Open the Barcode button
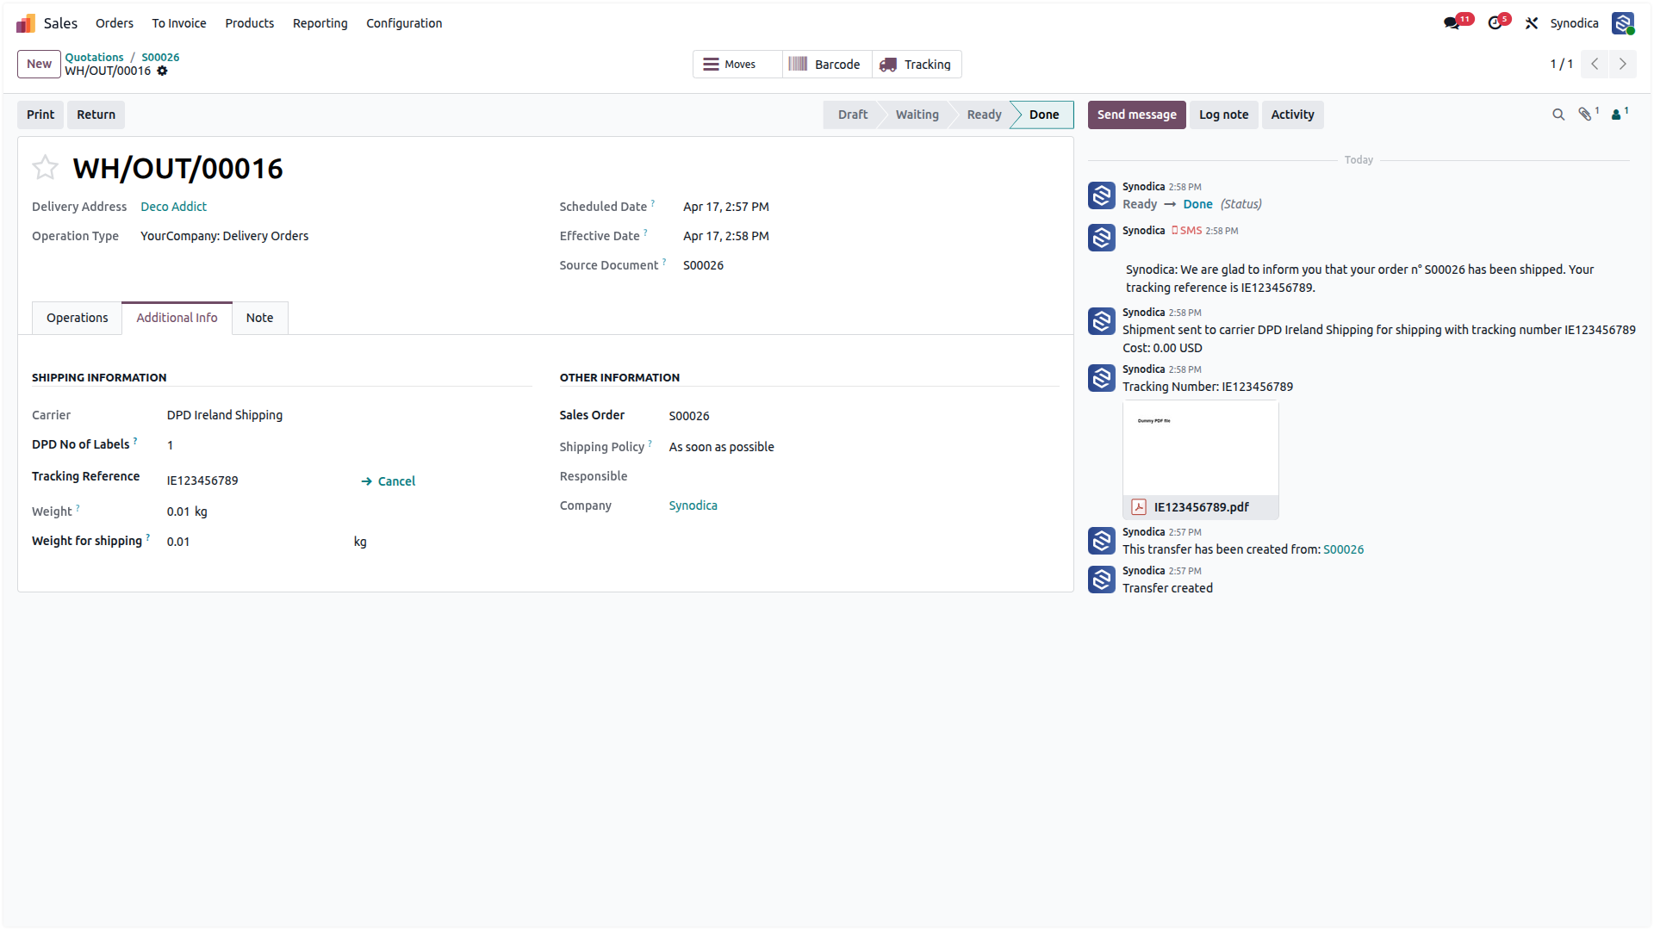Image resolution: width=1654 pixels, height=930 pixels. (827, 65)
